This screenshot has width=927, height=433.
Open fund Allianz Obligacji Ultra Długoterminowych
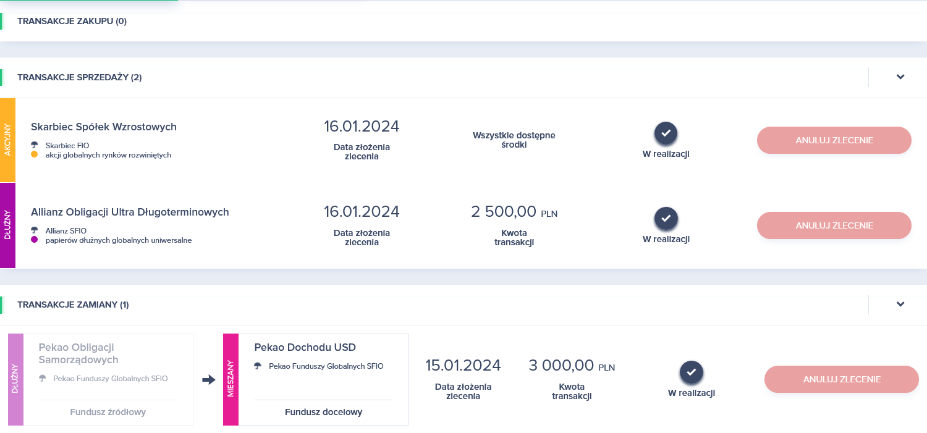click(130, 212)
